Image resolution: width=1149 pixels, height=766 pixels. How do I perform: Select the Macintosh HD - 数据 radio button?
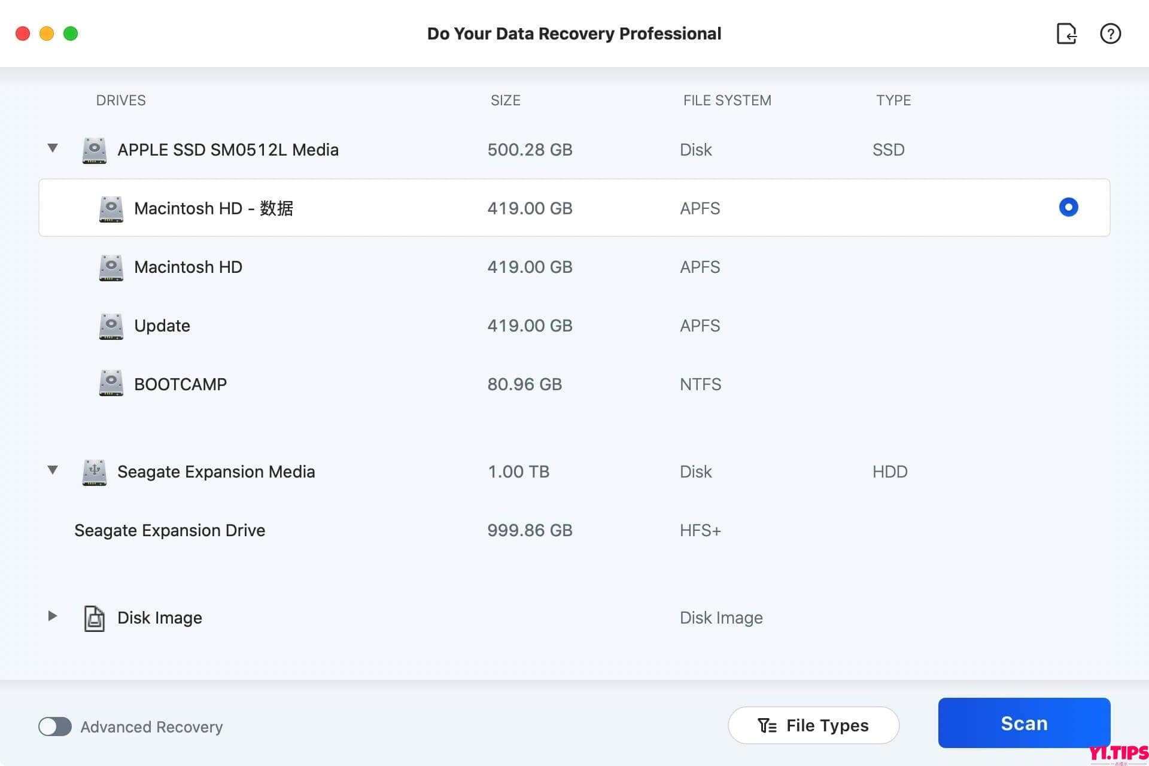[x=1068, y=207]
